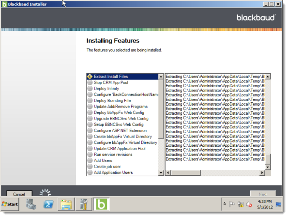
Task: Minimize the Blackbaud Installer window
Action: point(266,4)
